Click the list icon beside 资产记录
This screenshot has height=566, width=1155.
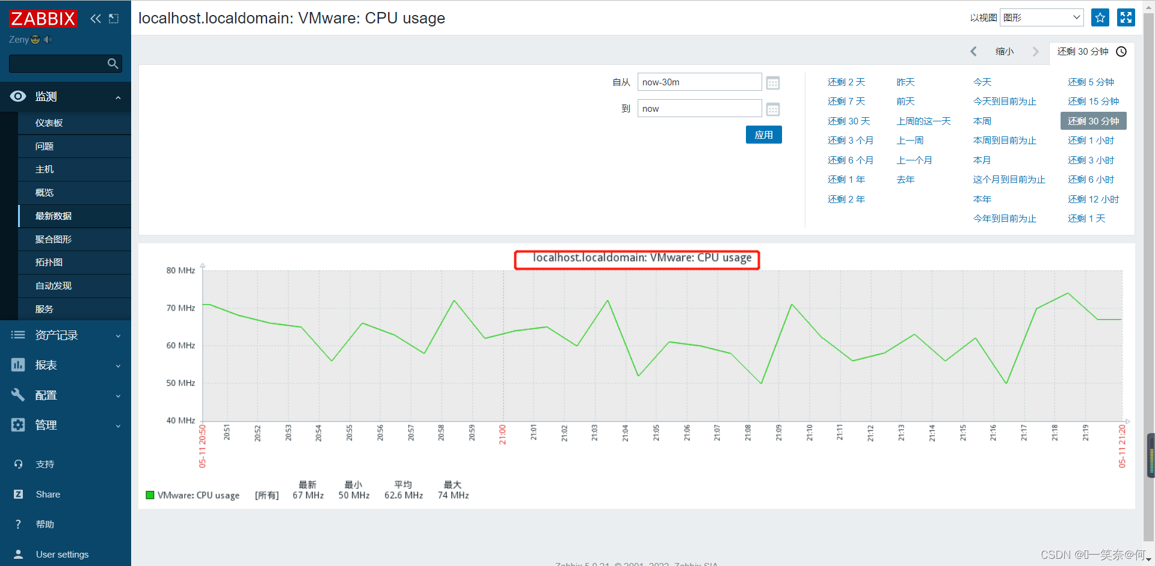(x=18, y=335)
